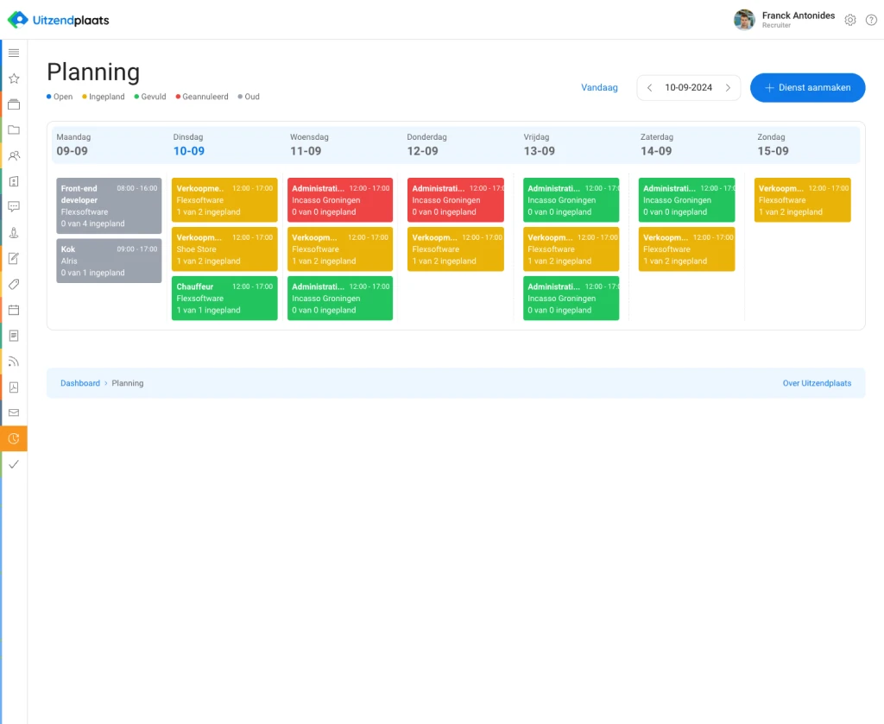Image resolution: width=884 pixels, height=724 pixels.
Task: Click the Dienst aanmaken button
Action: pyautogui.click(x=807, y=88)
